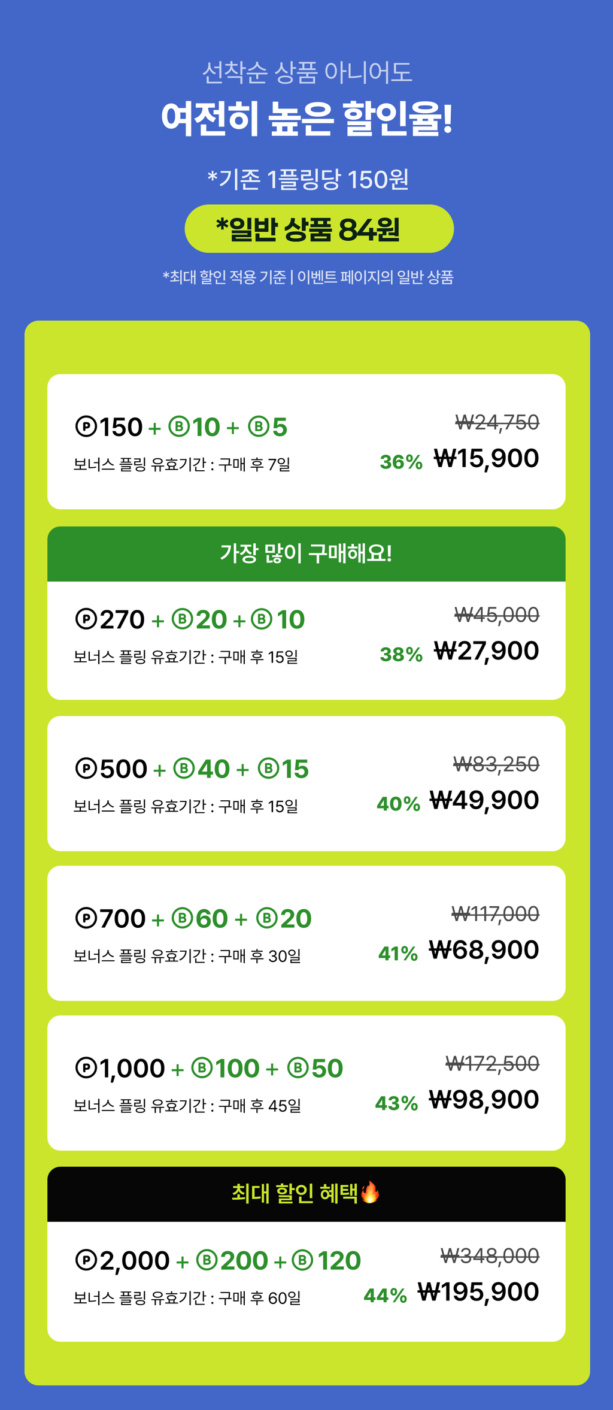This screenshot has height=1410, width=613.
Task: Click the B icon before bonus 120
Action: [x=302, y=1260]
